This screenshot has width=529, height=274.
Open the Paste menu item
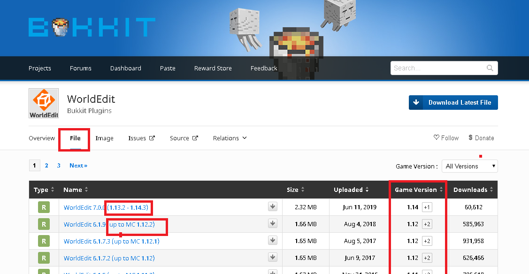tap(168, 68)
